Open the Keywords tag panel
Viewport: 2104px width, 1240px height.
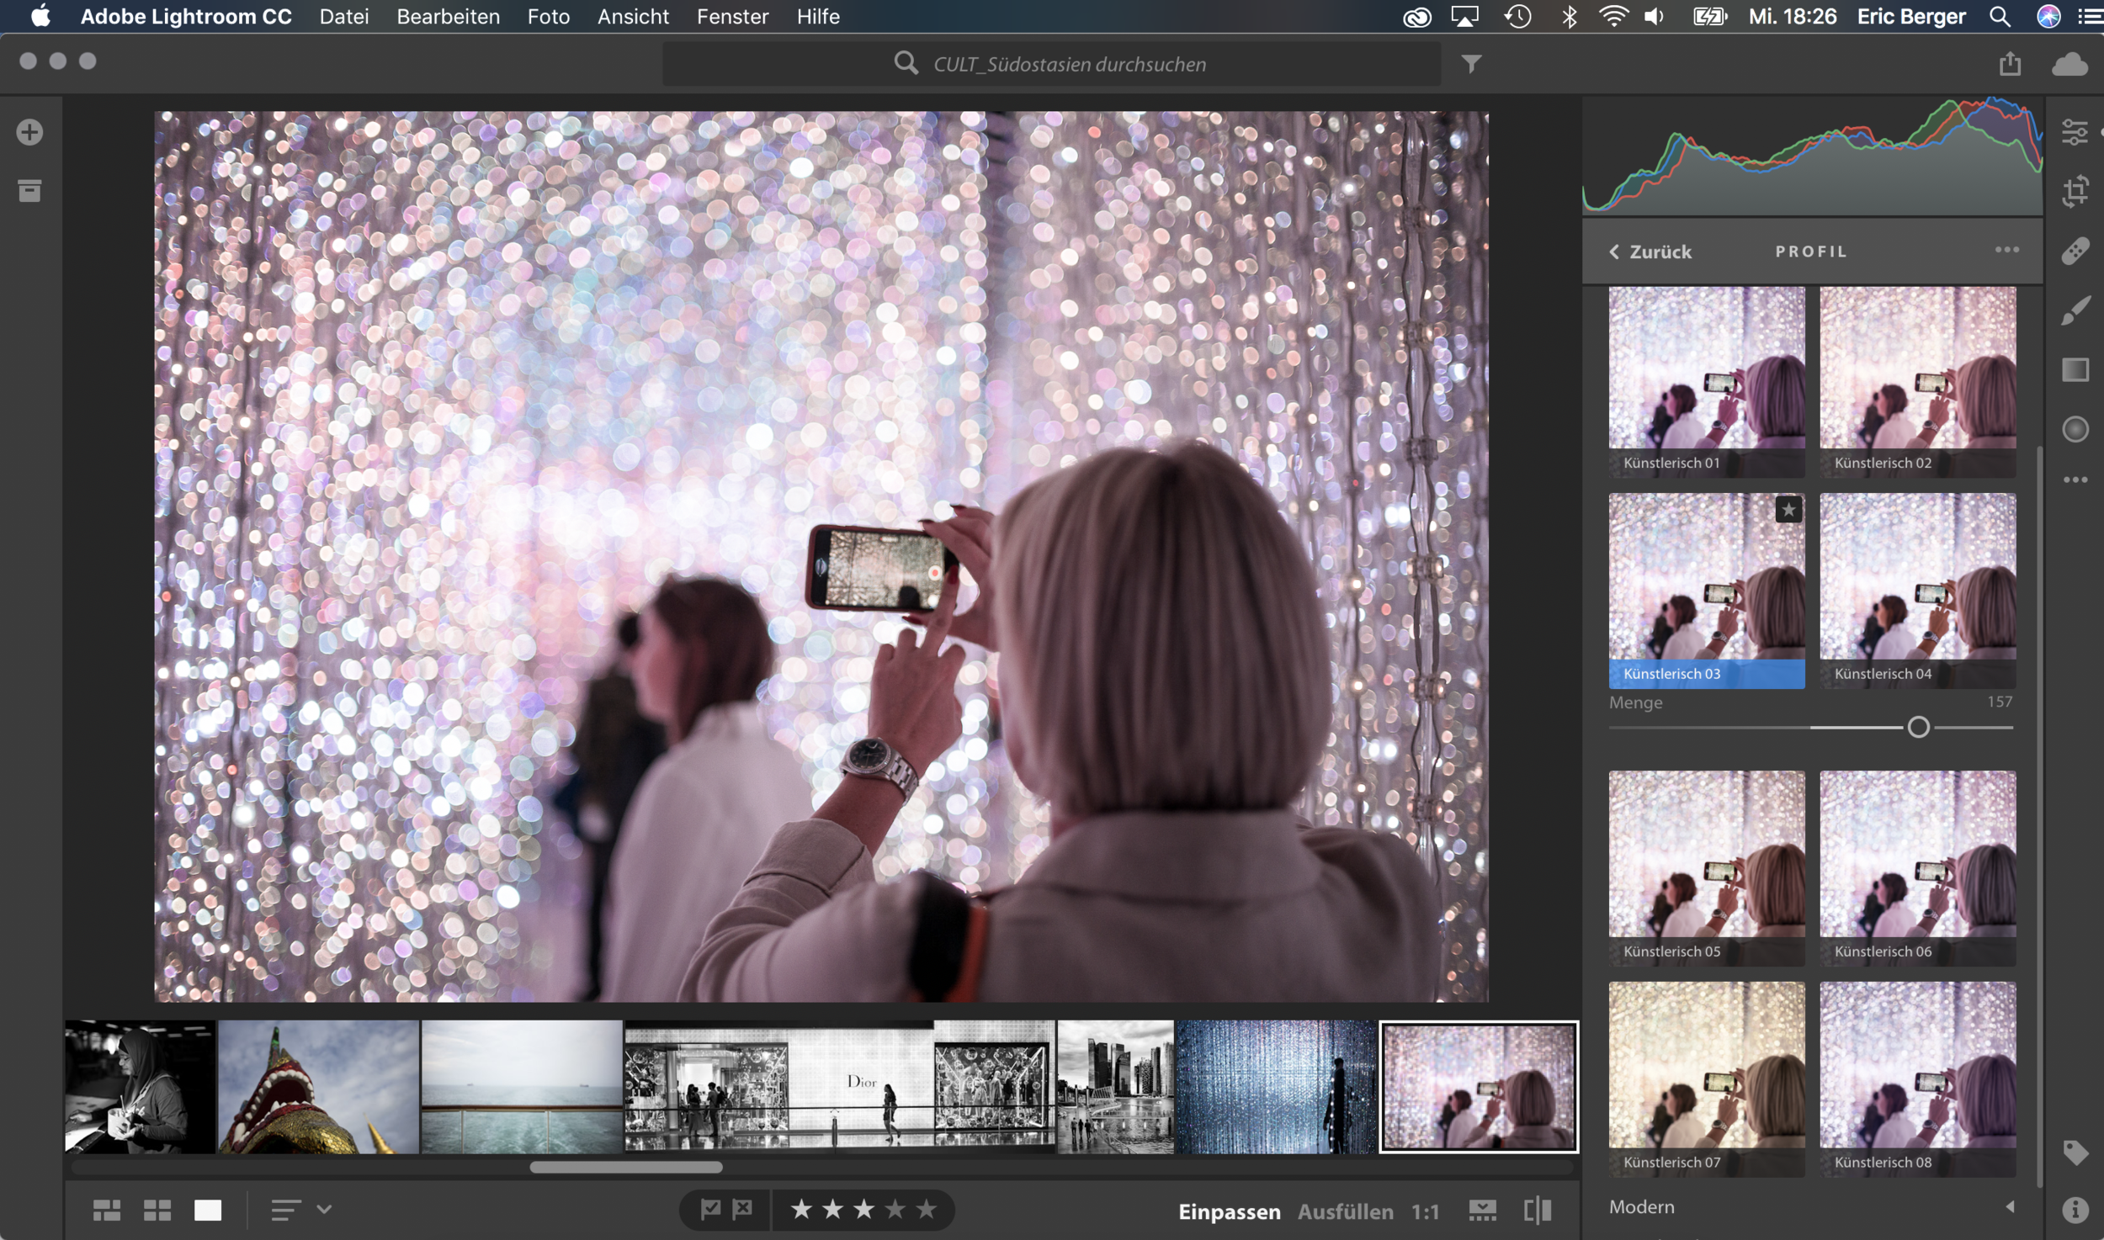[x=2075, y=1152]
